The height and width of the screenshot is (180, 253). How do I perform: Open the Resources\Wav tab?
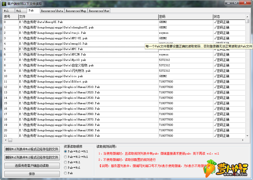(x=99, y=11)
